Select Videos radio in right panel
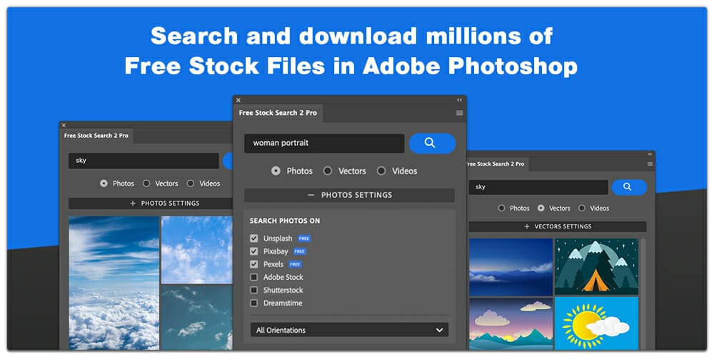Image resolution: width=714 pixels, height=357 pixels. point(582,208)
